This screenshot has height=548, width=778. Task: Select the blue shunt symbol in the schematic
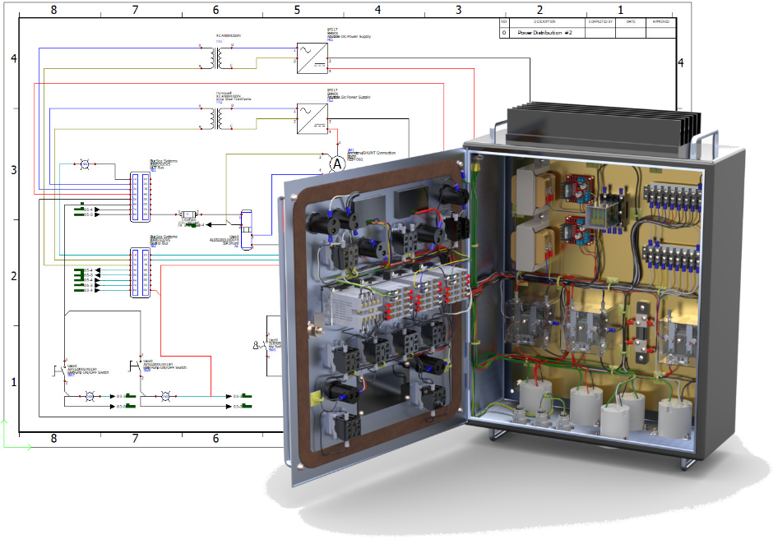coord(246,230)
